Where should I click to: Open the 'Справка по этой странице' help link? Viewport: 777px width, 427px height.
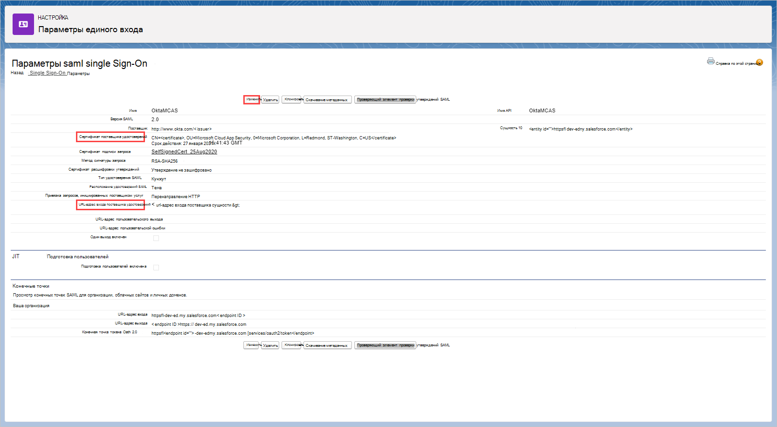(x=738, y=63)
